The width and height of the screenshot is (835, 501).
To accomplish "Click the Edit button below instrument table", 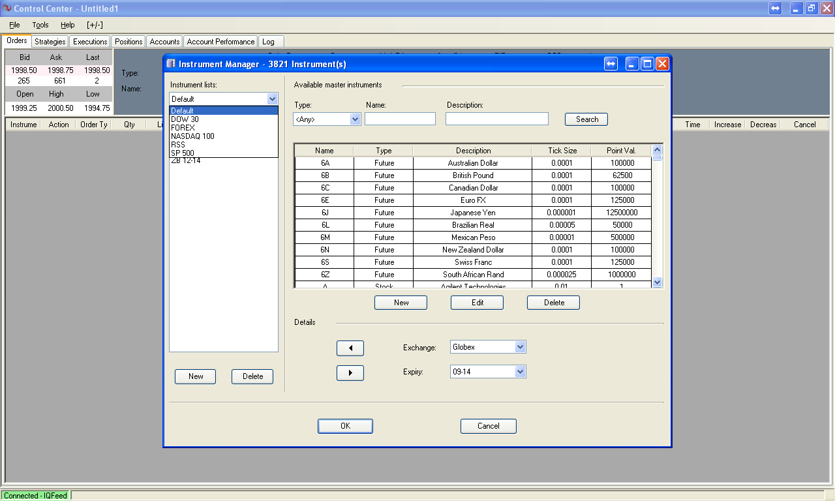I will click(x=477, y=303).
